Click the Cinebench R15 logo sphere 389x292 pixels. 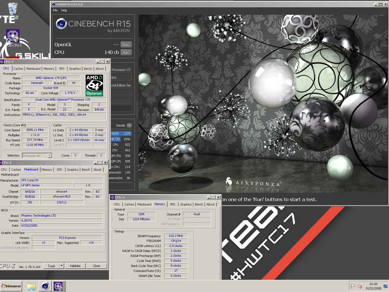(x=61, y=24)
